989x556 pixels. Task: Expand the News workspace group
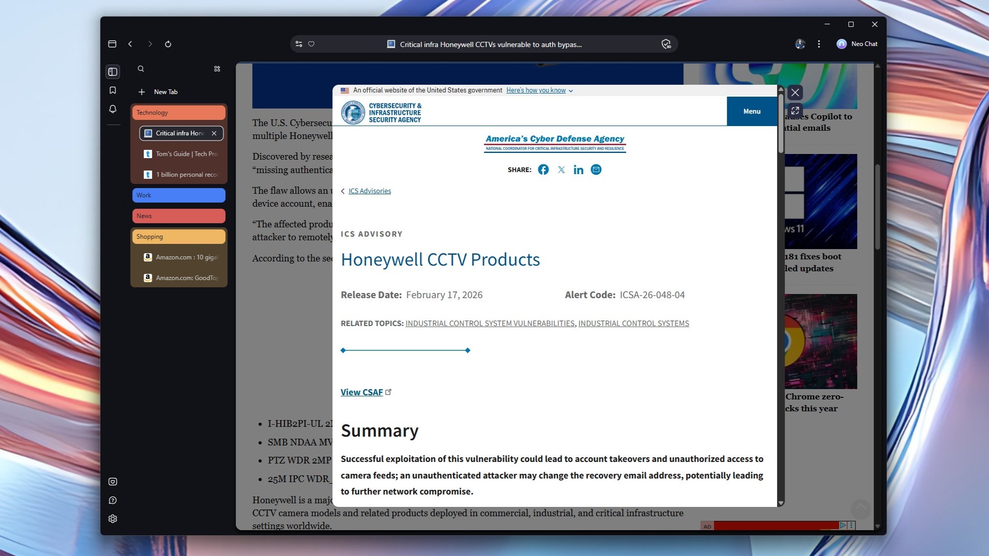(x=178, y=215)
